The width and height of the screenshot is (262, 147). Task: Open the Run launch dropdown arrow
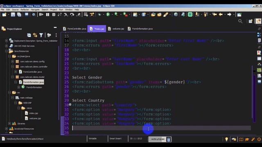click(x=112, y=15)
